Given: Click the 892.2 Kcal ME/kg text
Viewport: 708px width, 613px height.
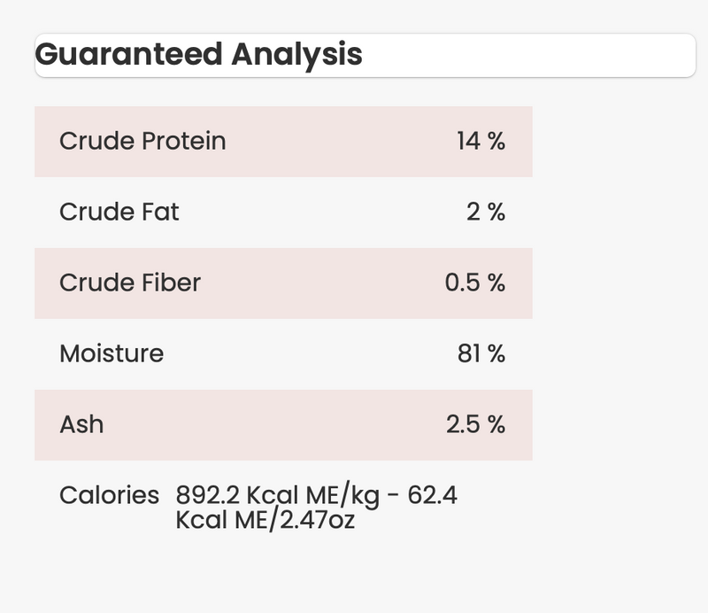Looking at the screenshot, I should coord(278,496).
